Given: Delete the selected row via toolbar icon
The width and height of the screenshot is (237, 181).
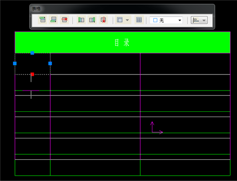Looking at the screenshot, I should tap(64, 20).
